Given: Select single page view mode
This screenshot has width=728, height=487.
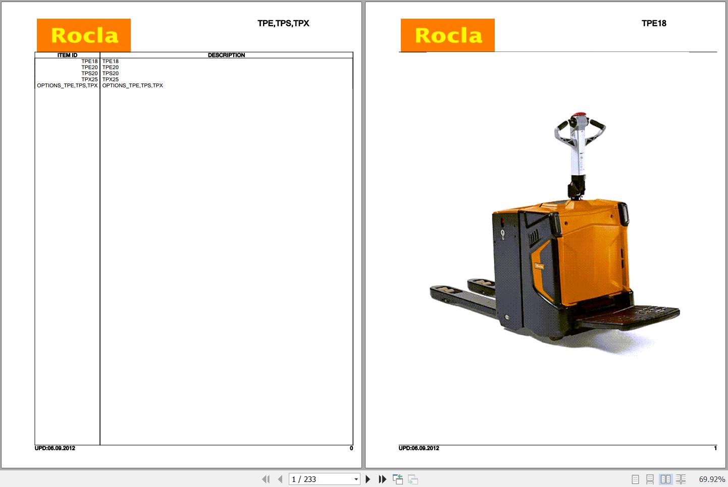Looking at the screenshot, I should [x=635, y=479].
